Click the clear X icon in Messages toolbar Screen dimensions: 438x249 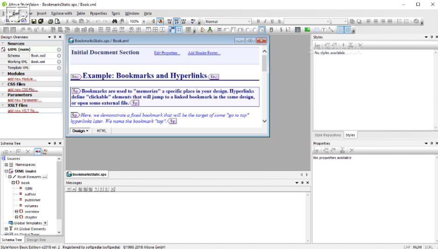coord(113,189)
